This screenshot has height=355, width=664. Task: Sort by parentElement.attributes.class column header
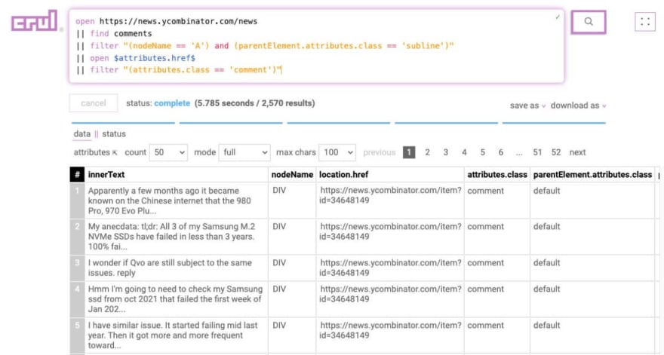pos(592,175)
